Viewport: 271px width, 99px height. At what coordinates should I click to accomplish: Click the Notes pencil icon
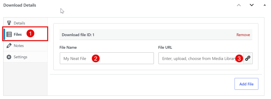coord(9,46)
